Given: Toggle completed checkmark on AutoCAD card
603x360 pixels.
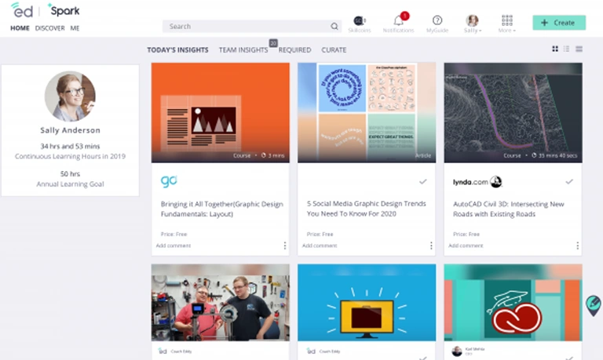Looking at the screenshot, I should click(x=569, y=181).
